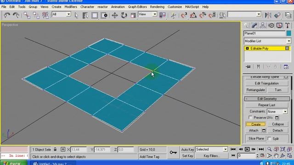Screen dimensions: 294x165
Task: Collapse the Edit Geometry rollout
Action: pos(267,99)
